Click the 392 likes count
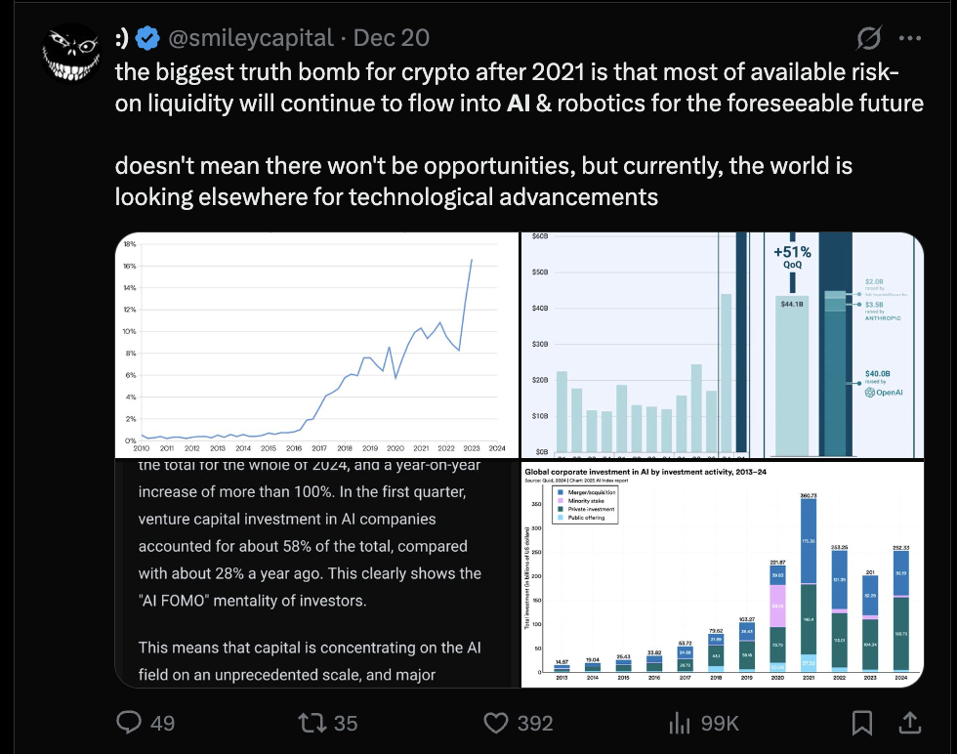 (535, 723)
